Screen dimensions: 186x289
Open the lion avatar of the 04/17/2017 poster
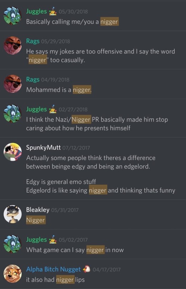point(12,274)
